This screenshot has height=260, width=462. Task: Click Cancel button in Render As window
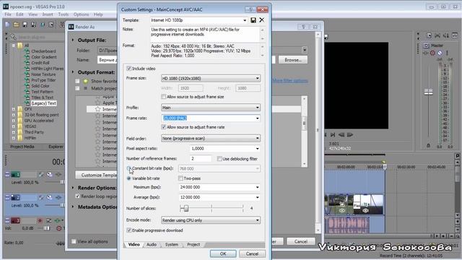point(301,241)
